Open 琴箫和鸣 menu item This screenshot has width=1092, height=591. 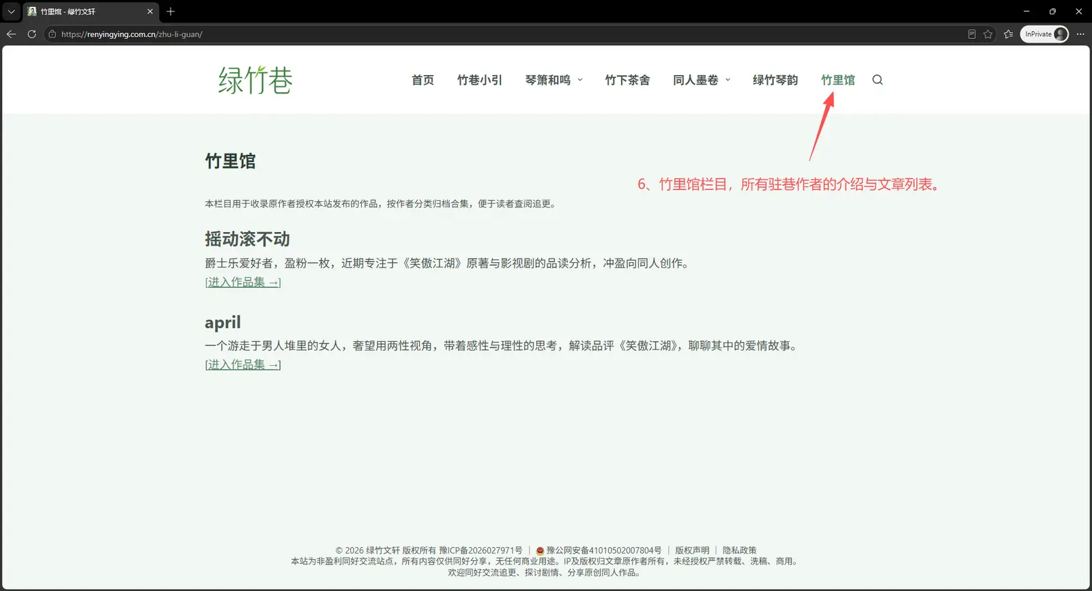(548, 80)
